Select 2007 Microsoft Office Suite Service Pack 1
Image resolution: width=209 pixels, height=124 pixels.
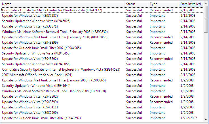point(37,75)
